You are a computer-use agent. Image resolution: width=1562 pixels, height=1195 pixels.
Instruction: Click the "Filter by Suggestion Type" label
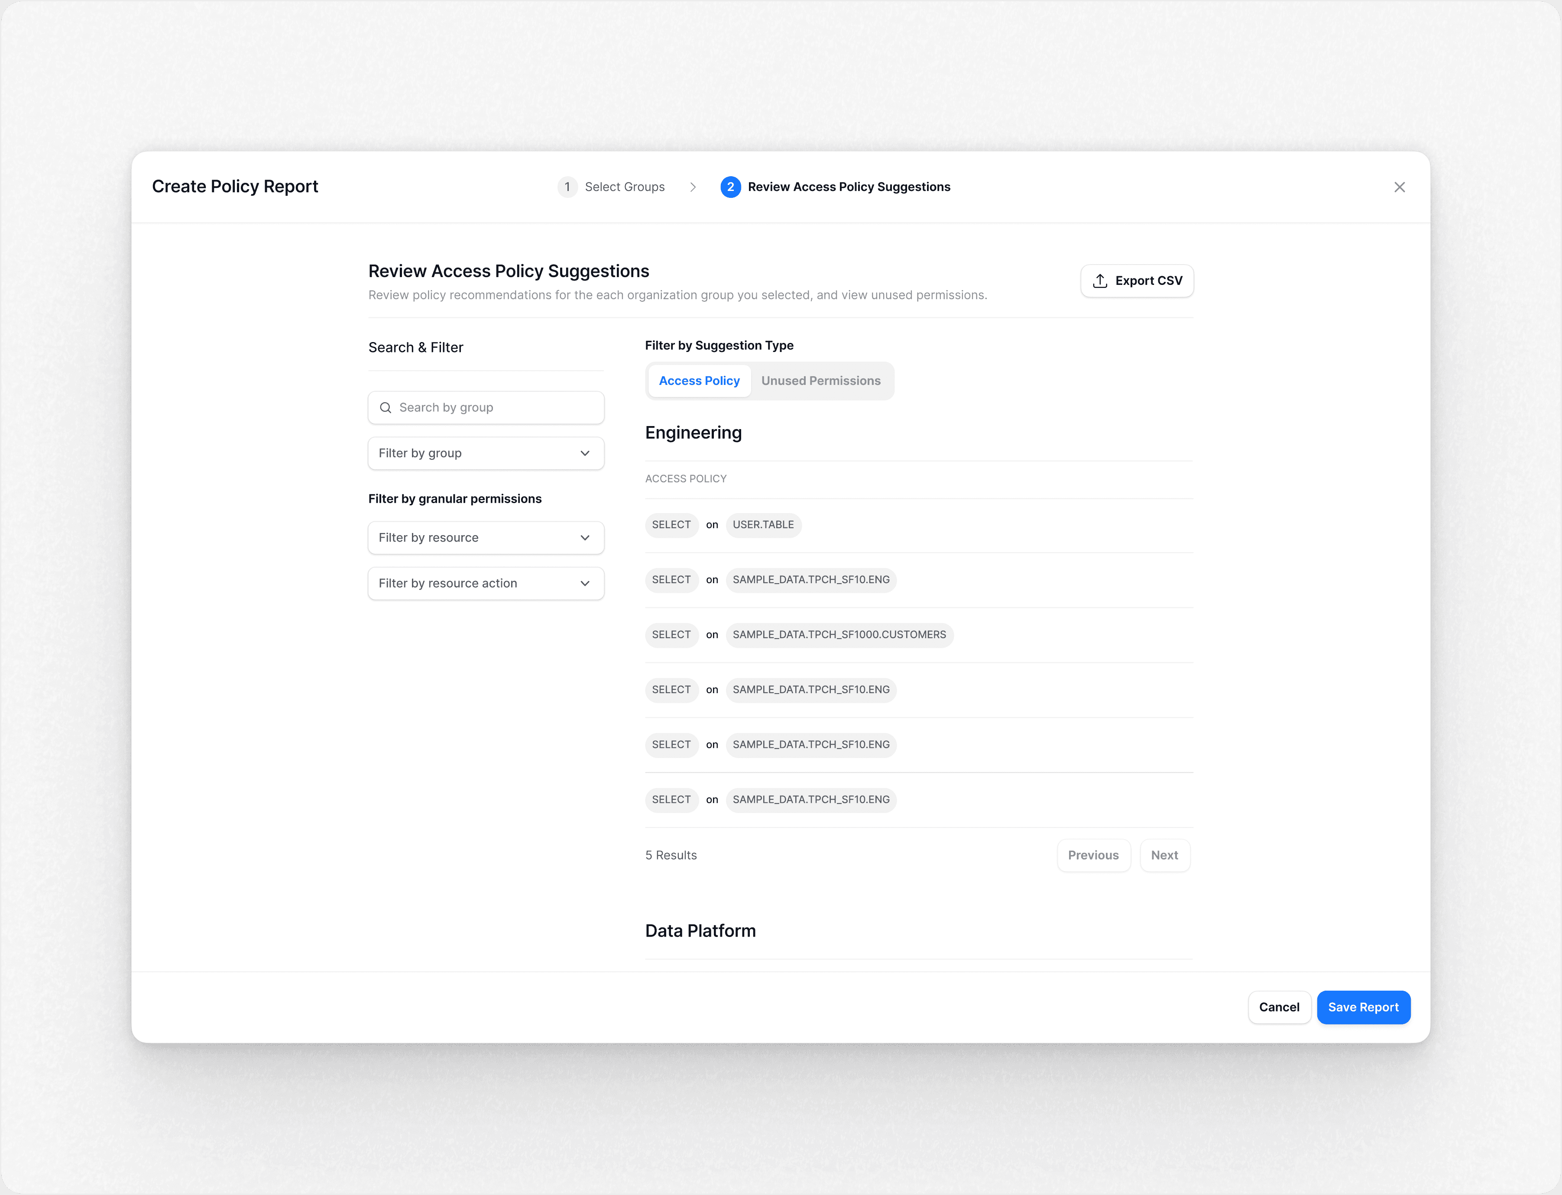click(719, 346)
